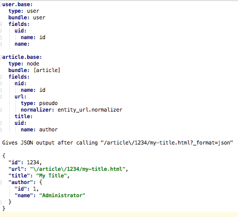Viewport: 238px width, 217px height.
Task: Fold the fields section under article.base
Action: [x=1, y=77]
